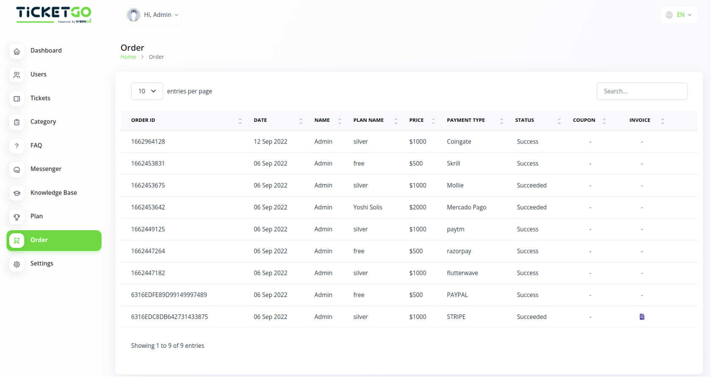Click the Dashboard home icon

17,51
